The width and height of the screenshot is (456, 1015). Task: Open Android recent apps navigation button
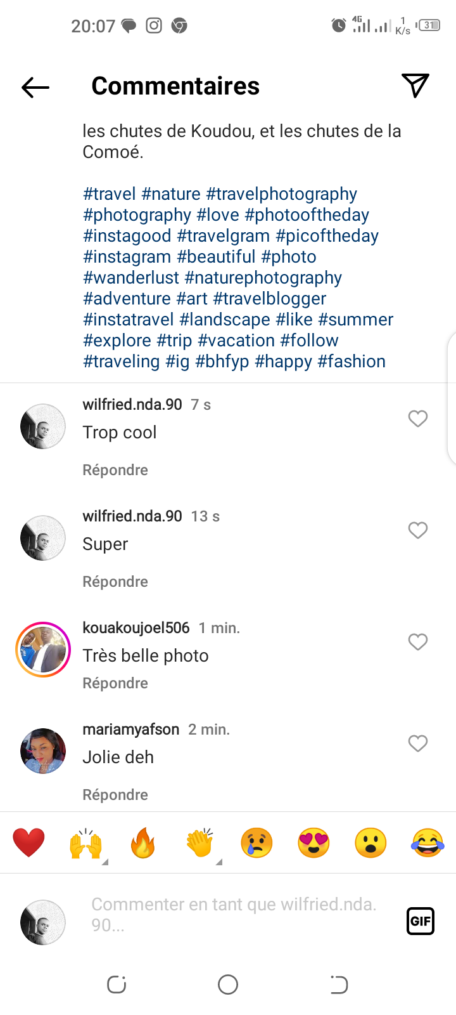117,985
